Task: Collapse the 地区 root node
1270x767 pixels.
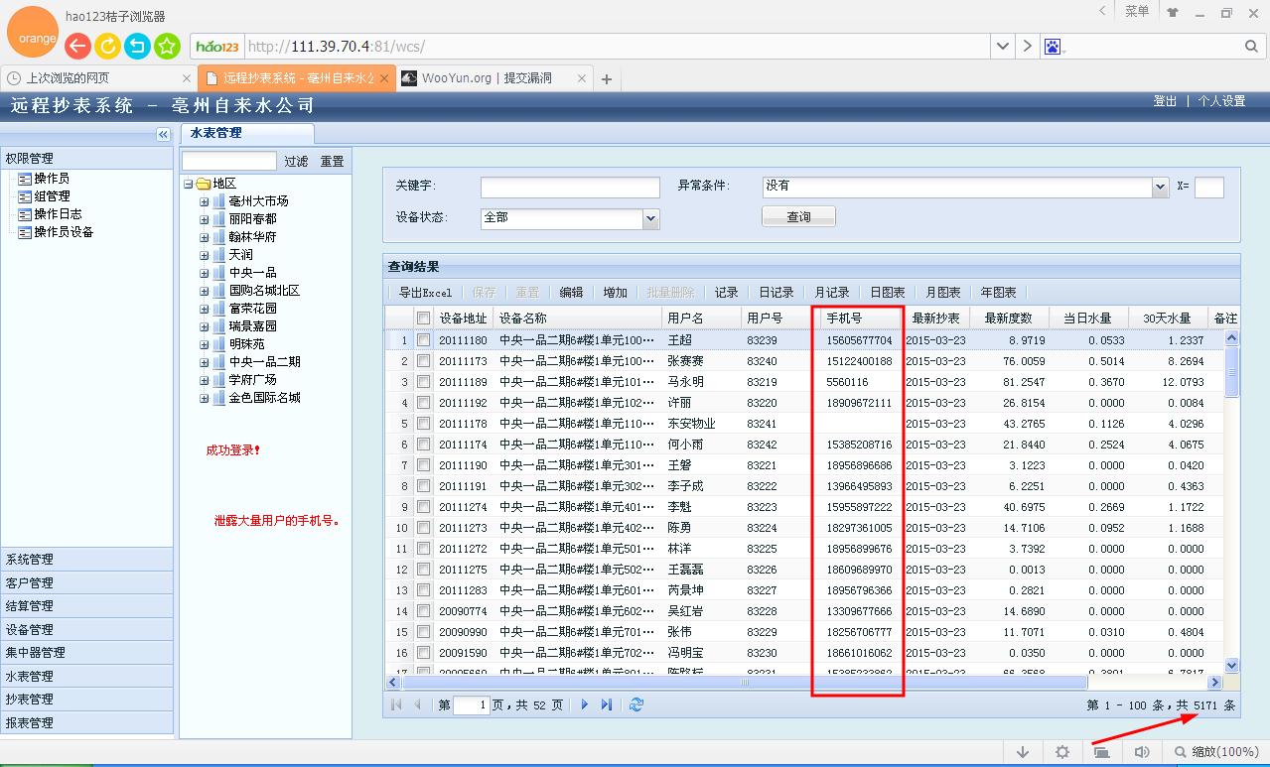Action: tap(189, 184)
